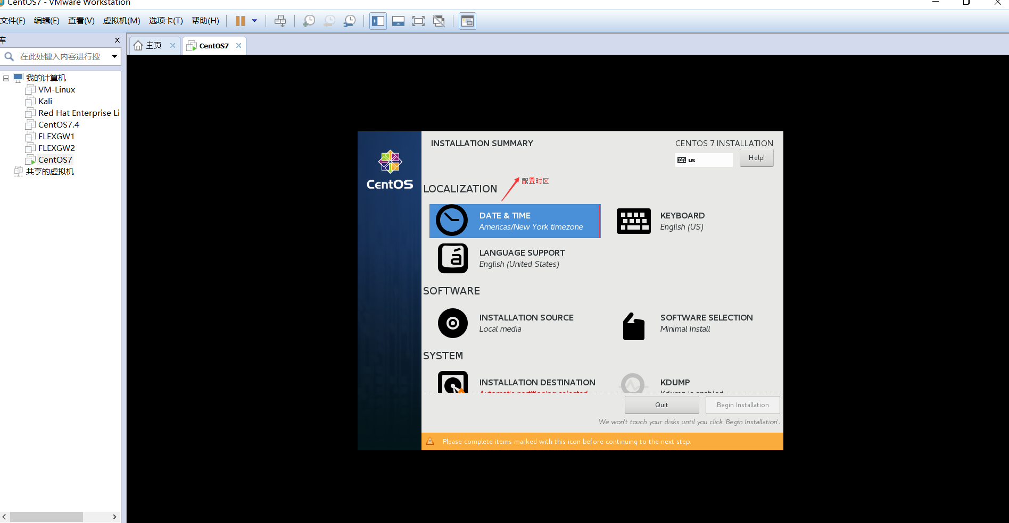This screenshot has width=1009, height=523.
Task: Open INSTALLATION SOURCE settings
Action: coord(526,323)
